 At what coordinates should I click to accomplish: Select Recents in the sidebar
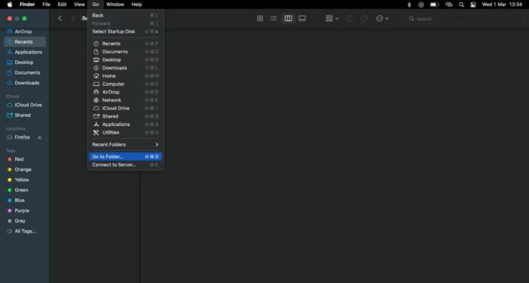pyautogui.click(x=25, y=42)
